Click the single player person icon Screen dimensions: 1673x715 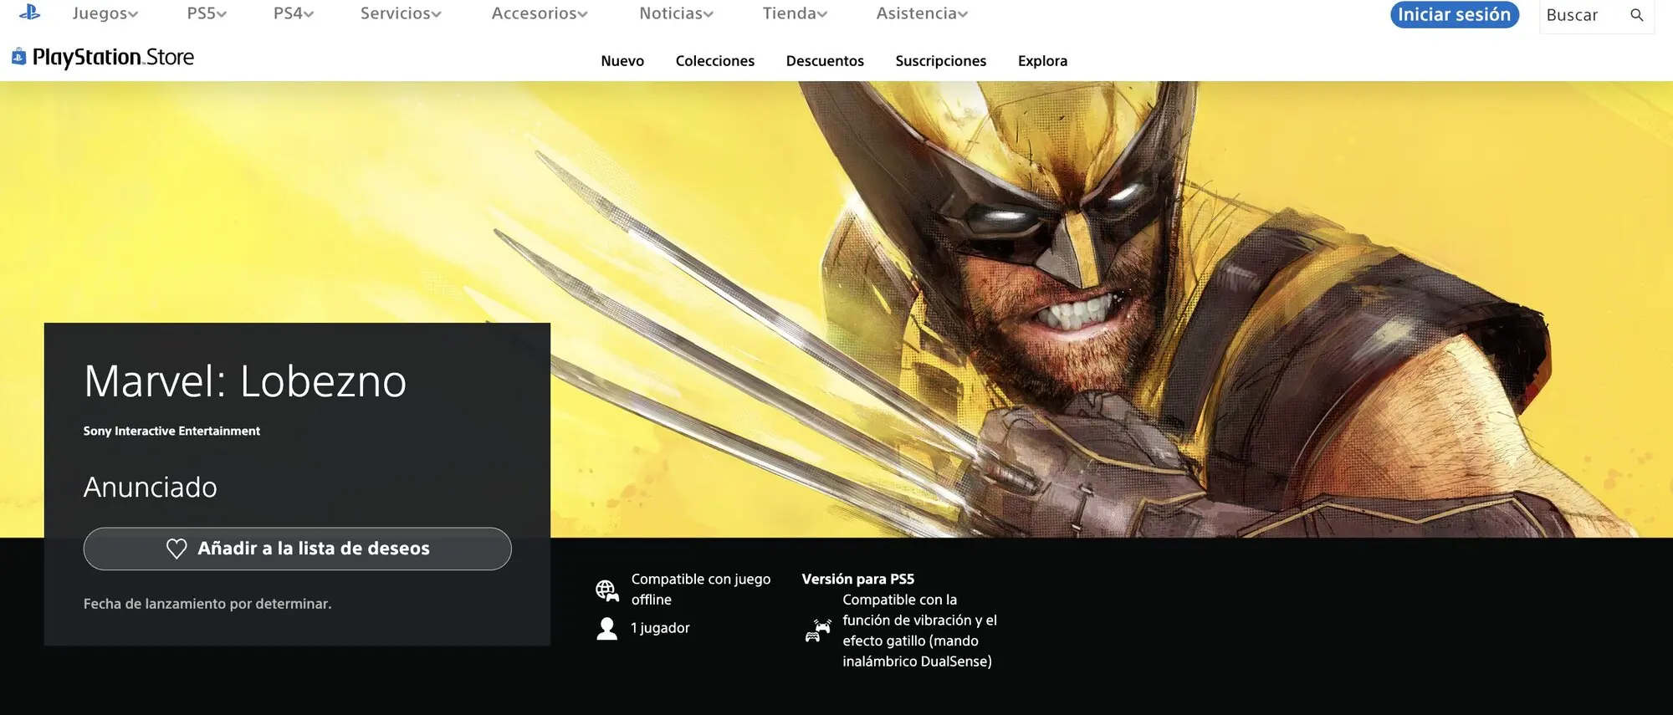point(607,628)
